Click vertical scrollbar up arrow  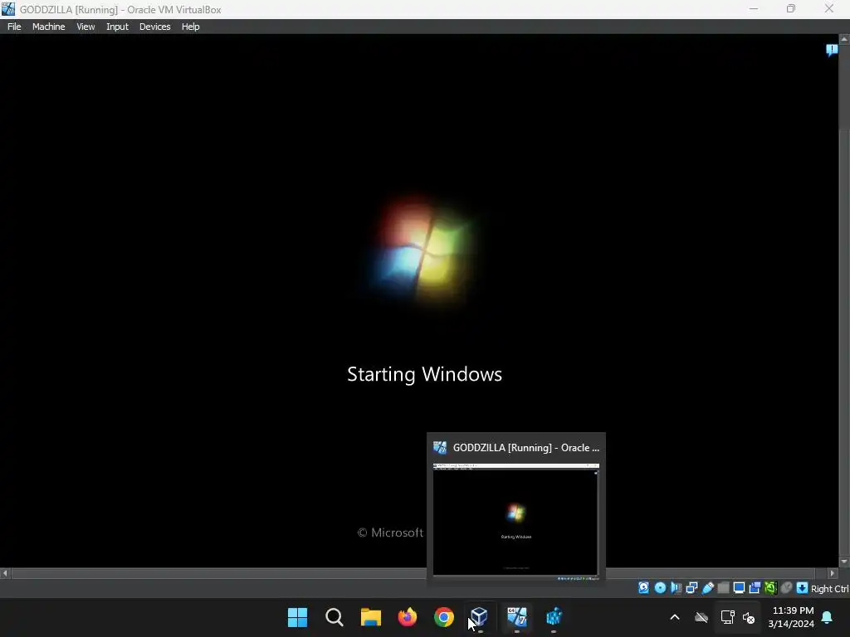(x=844, y=39)
